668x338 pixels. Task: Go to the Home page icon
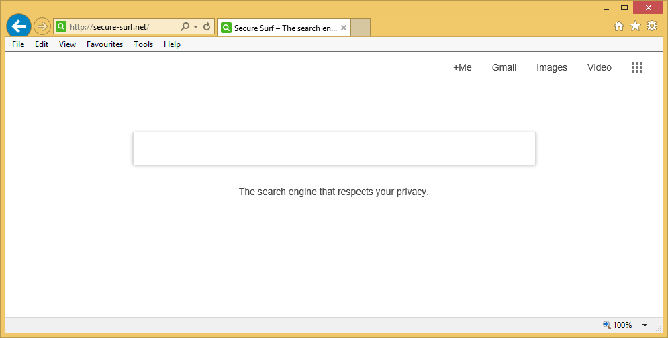pos(618,26)
